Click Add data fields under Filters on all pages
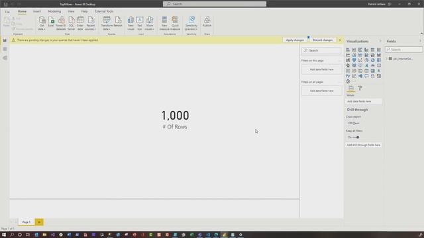The width and height of the screenshot is (424, 238). coord(322,91)
